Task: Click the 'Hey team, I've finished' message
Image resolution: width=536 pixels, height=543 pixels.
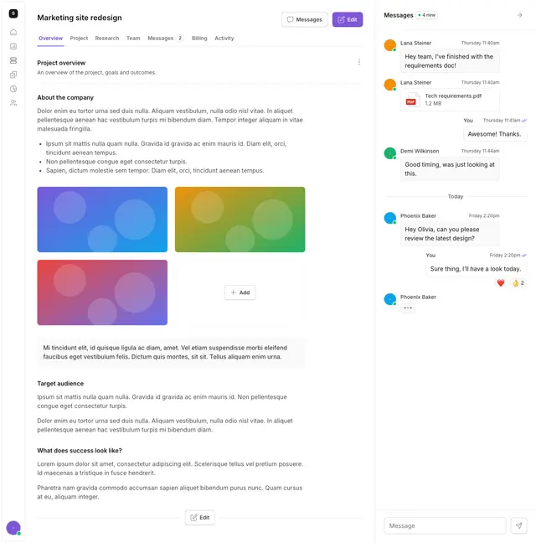Action: (x=450, y=61)
